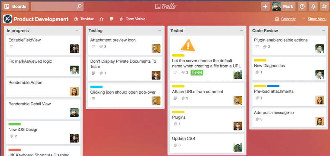This screenshot has height=156, width=330.
Task: Click attachment icon on New Diagnostics card
Action: [257, 72]
